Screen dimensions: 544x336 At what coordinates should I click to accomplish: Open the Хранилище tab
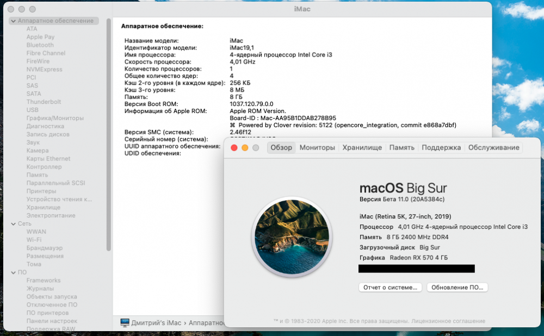click(362, 147)
